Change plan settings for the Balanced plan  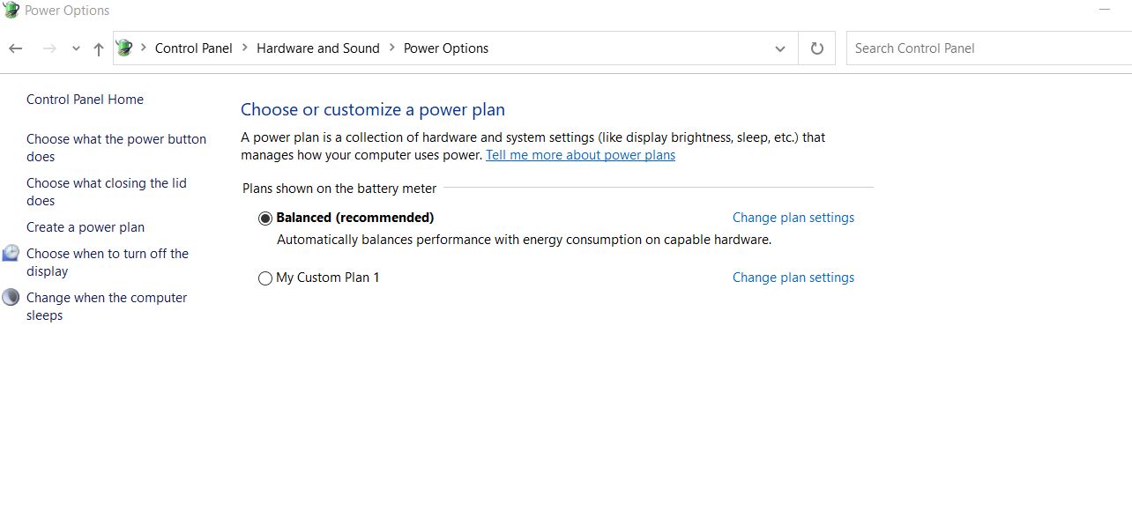click(793, 218)
